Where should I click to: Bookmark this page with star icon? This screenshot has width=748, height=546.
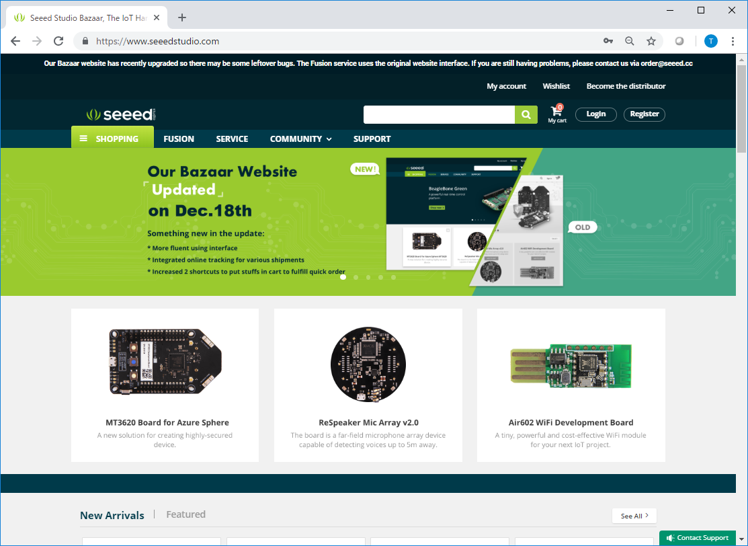[x=651, y=41]
